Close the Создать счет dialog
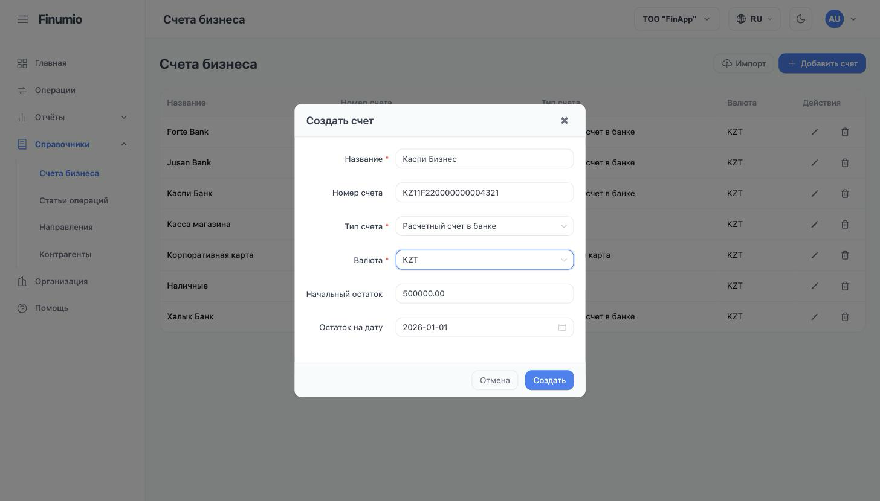Screen dimensions: 880x501 pyautogui.click(x=564, y=121)
